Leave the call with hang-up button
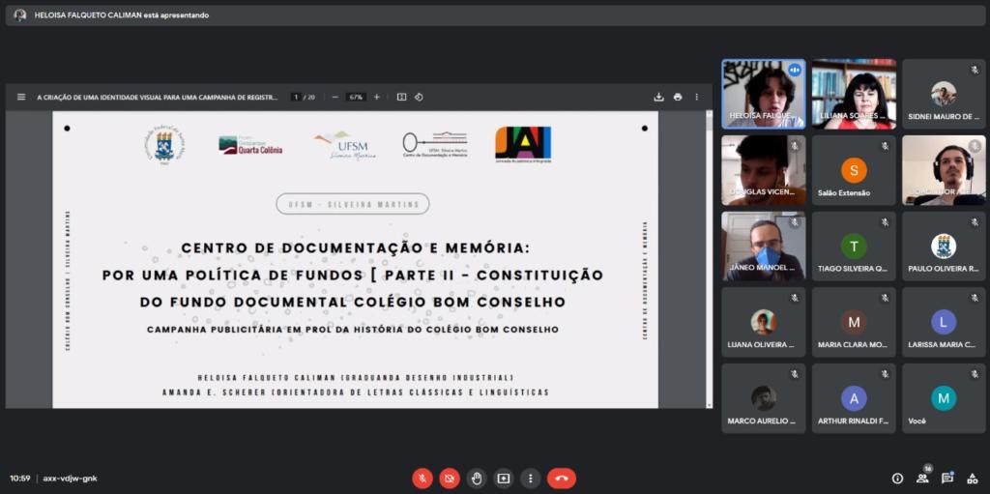Viewport: 990px width, 494px height. pos(562,478)
